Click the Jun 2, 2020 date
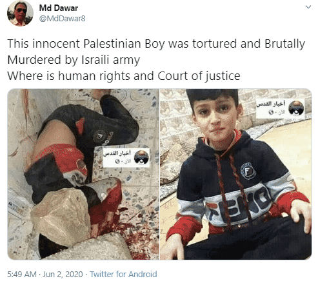 63,275
